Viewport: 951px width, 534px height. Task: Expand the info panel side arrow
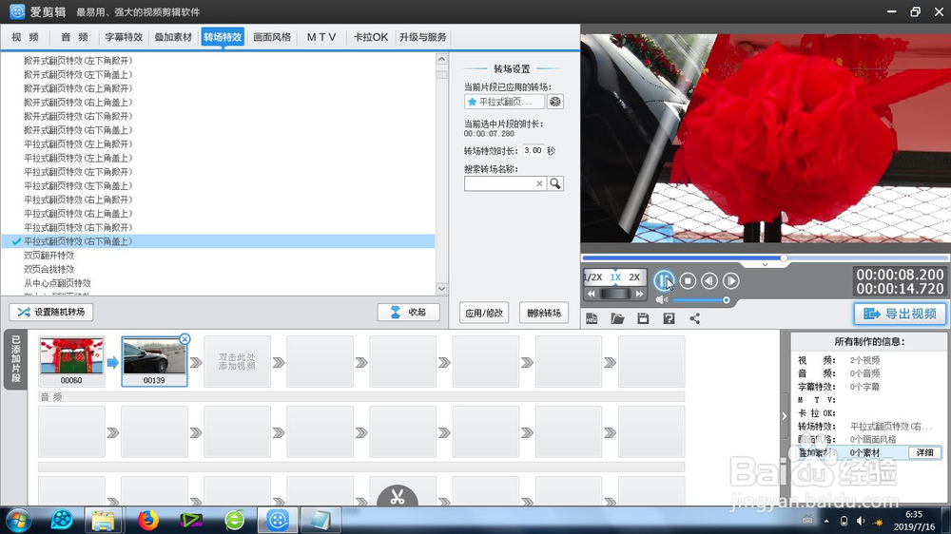coord(784,416)
